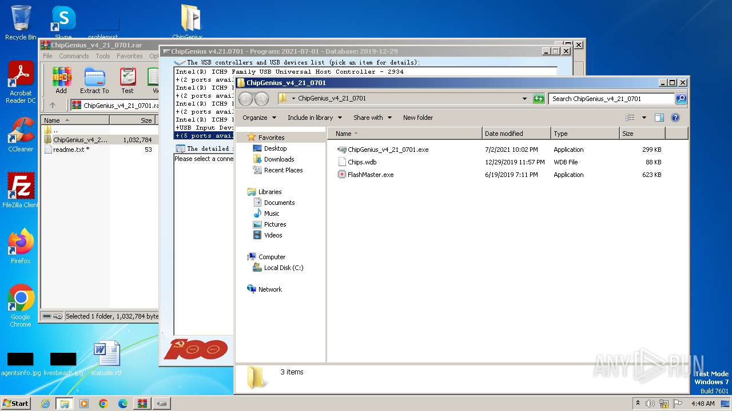This screenshot has width=732, height=411.
Task: Sort files by Type column
Action: pos(586,134)
